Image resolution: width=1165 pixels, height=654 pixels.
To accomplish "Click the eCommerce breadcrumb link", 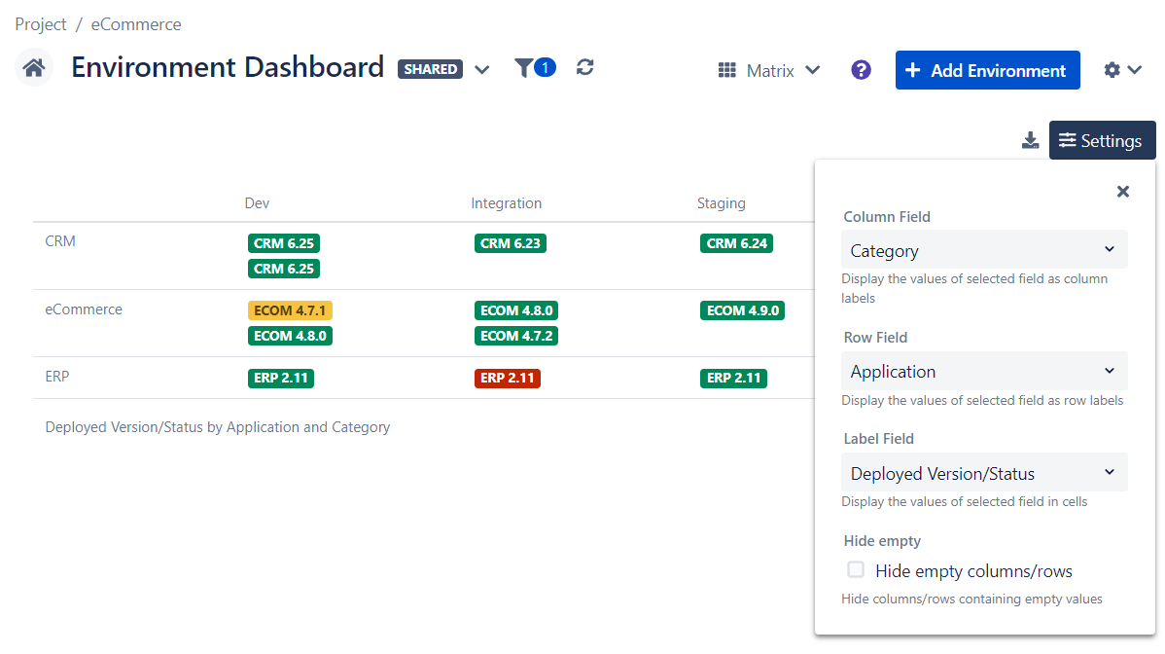I will (x=136, y=24).
